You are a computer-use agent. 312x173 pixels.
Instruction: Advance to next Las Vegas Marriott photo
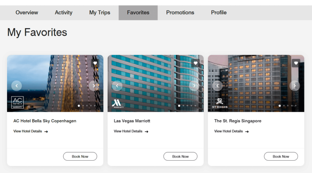pyautogui.click(x=194, y=86)
